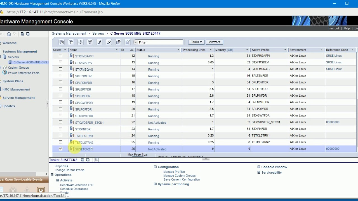The width and height of the screenshot is (358, 201).
Task: Click the Expand All navigation icon
Action: point(22,34)
